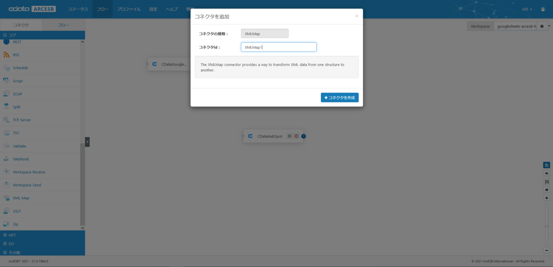Screen dimensions: 553x267
Task: Open the CDataHubSpot connector settings gear
Action: click(289, 136)
